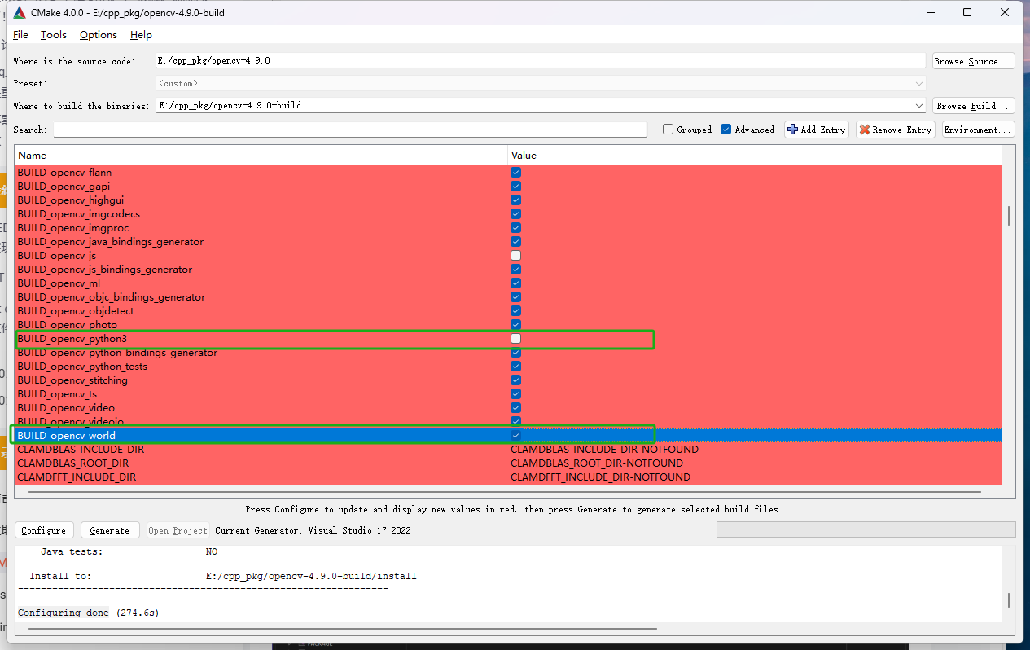The height and width of the screenshot is (650, 1030).
Task: Uncheck BUILD_opencv_flann
Action: pos(515,172)
